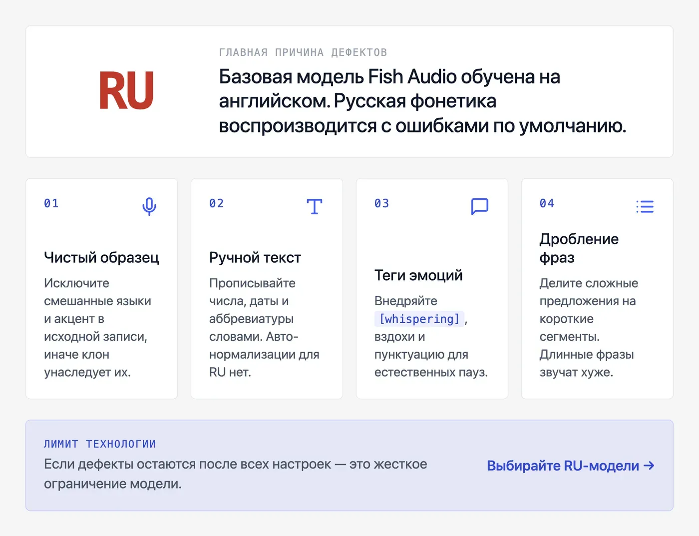This screenshot has width=699, height=536.
Task: Click the text вздохи и пунктуацию для естественных пауз
Action: (431, 354)
